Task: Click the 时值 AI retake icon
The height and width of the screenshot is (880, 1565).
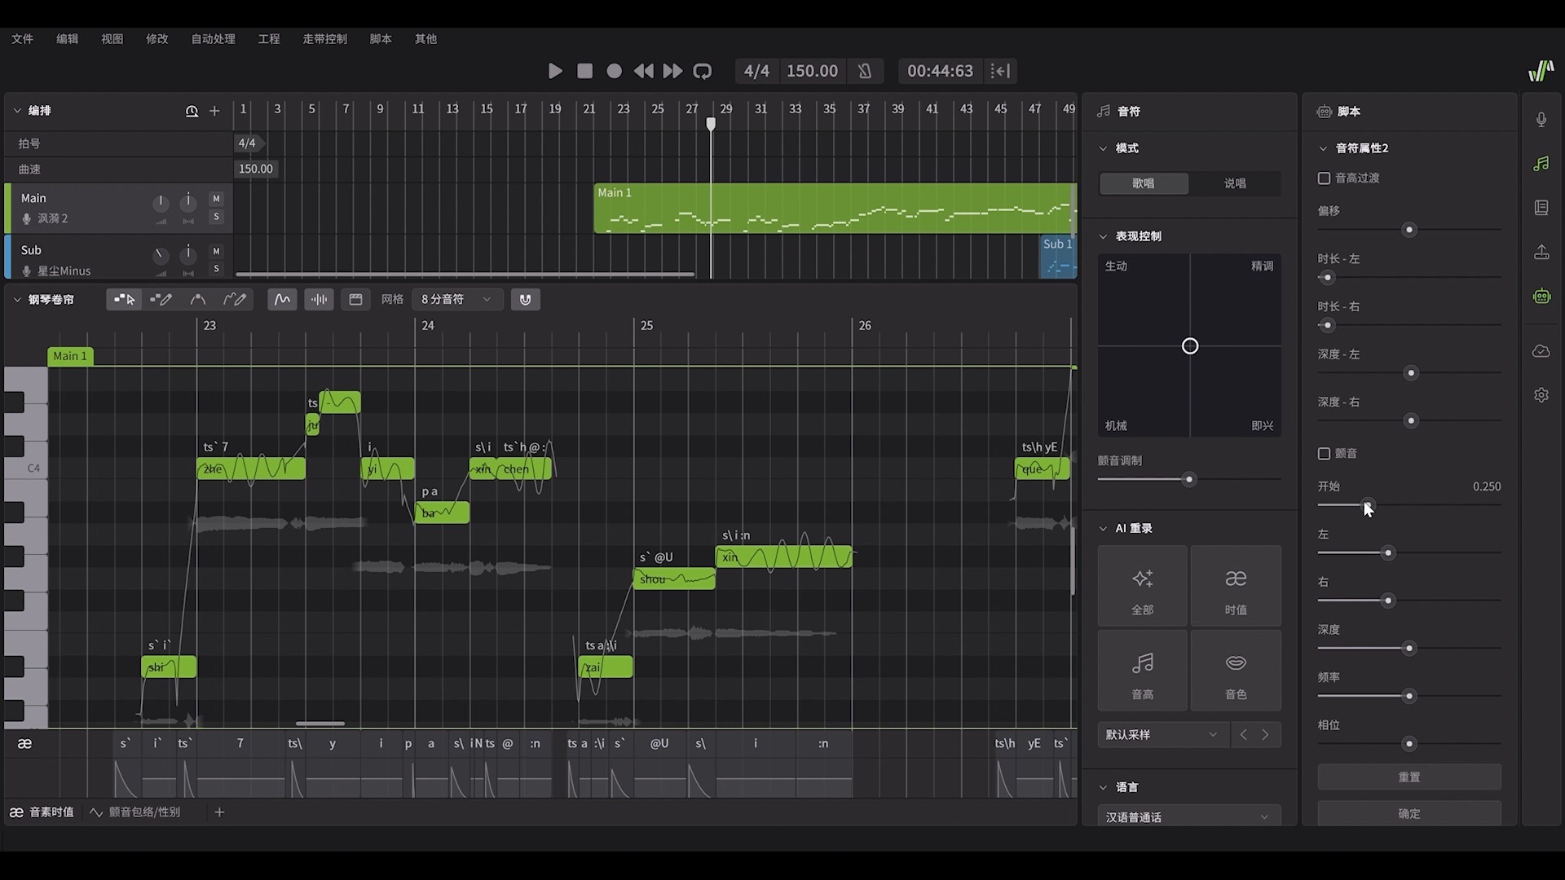Action: (x=1236, y=587)
